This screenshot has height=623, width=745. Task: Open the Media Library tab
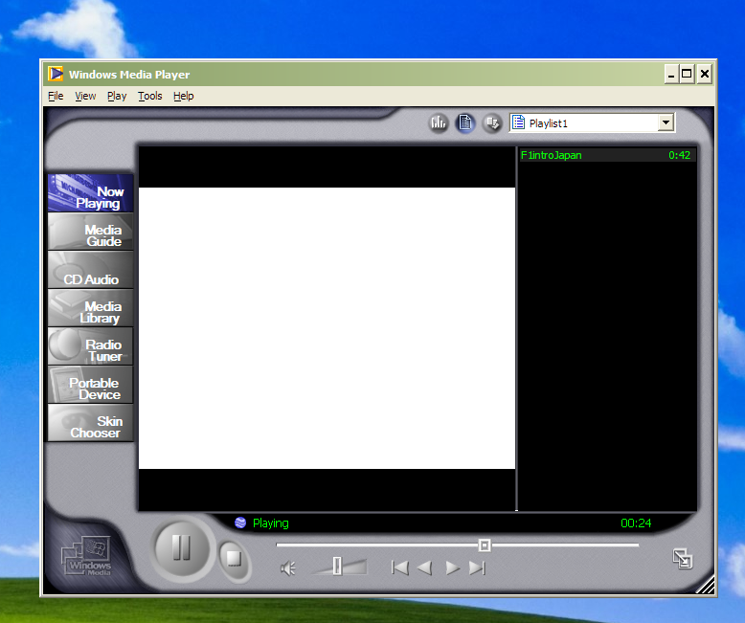pyautogui.click(x=90, y=308)
